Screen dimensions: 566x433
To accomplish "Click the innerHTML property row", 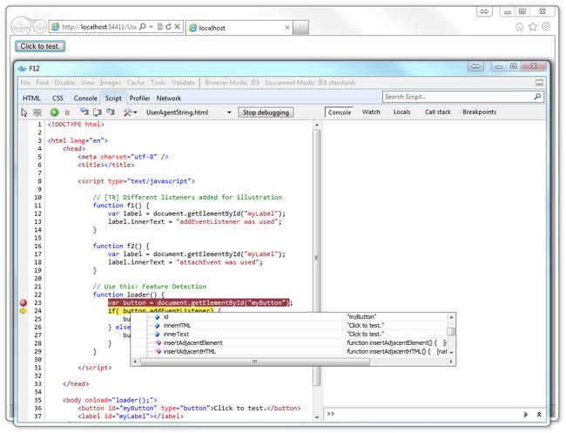I will pos(291,325).
